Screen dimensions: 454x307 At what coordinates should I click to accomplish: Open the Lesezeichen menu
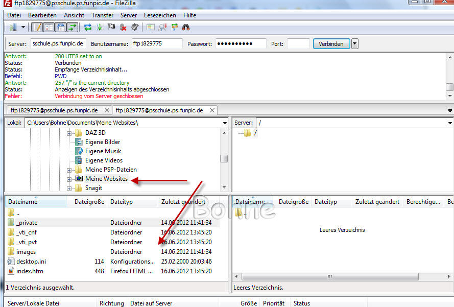tap(160, 15)
